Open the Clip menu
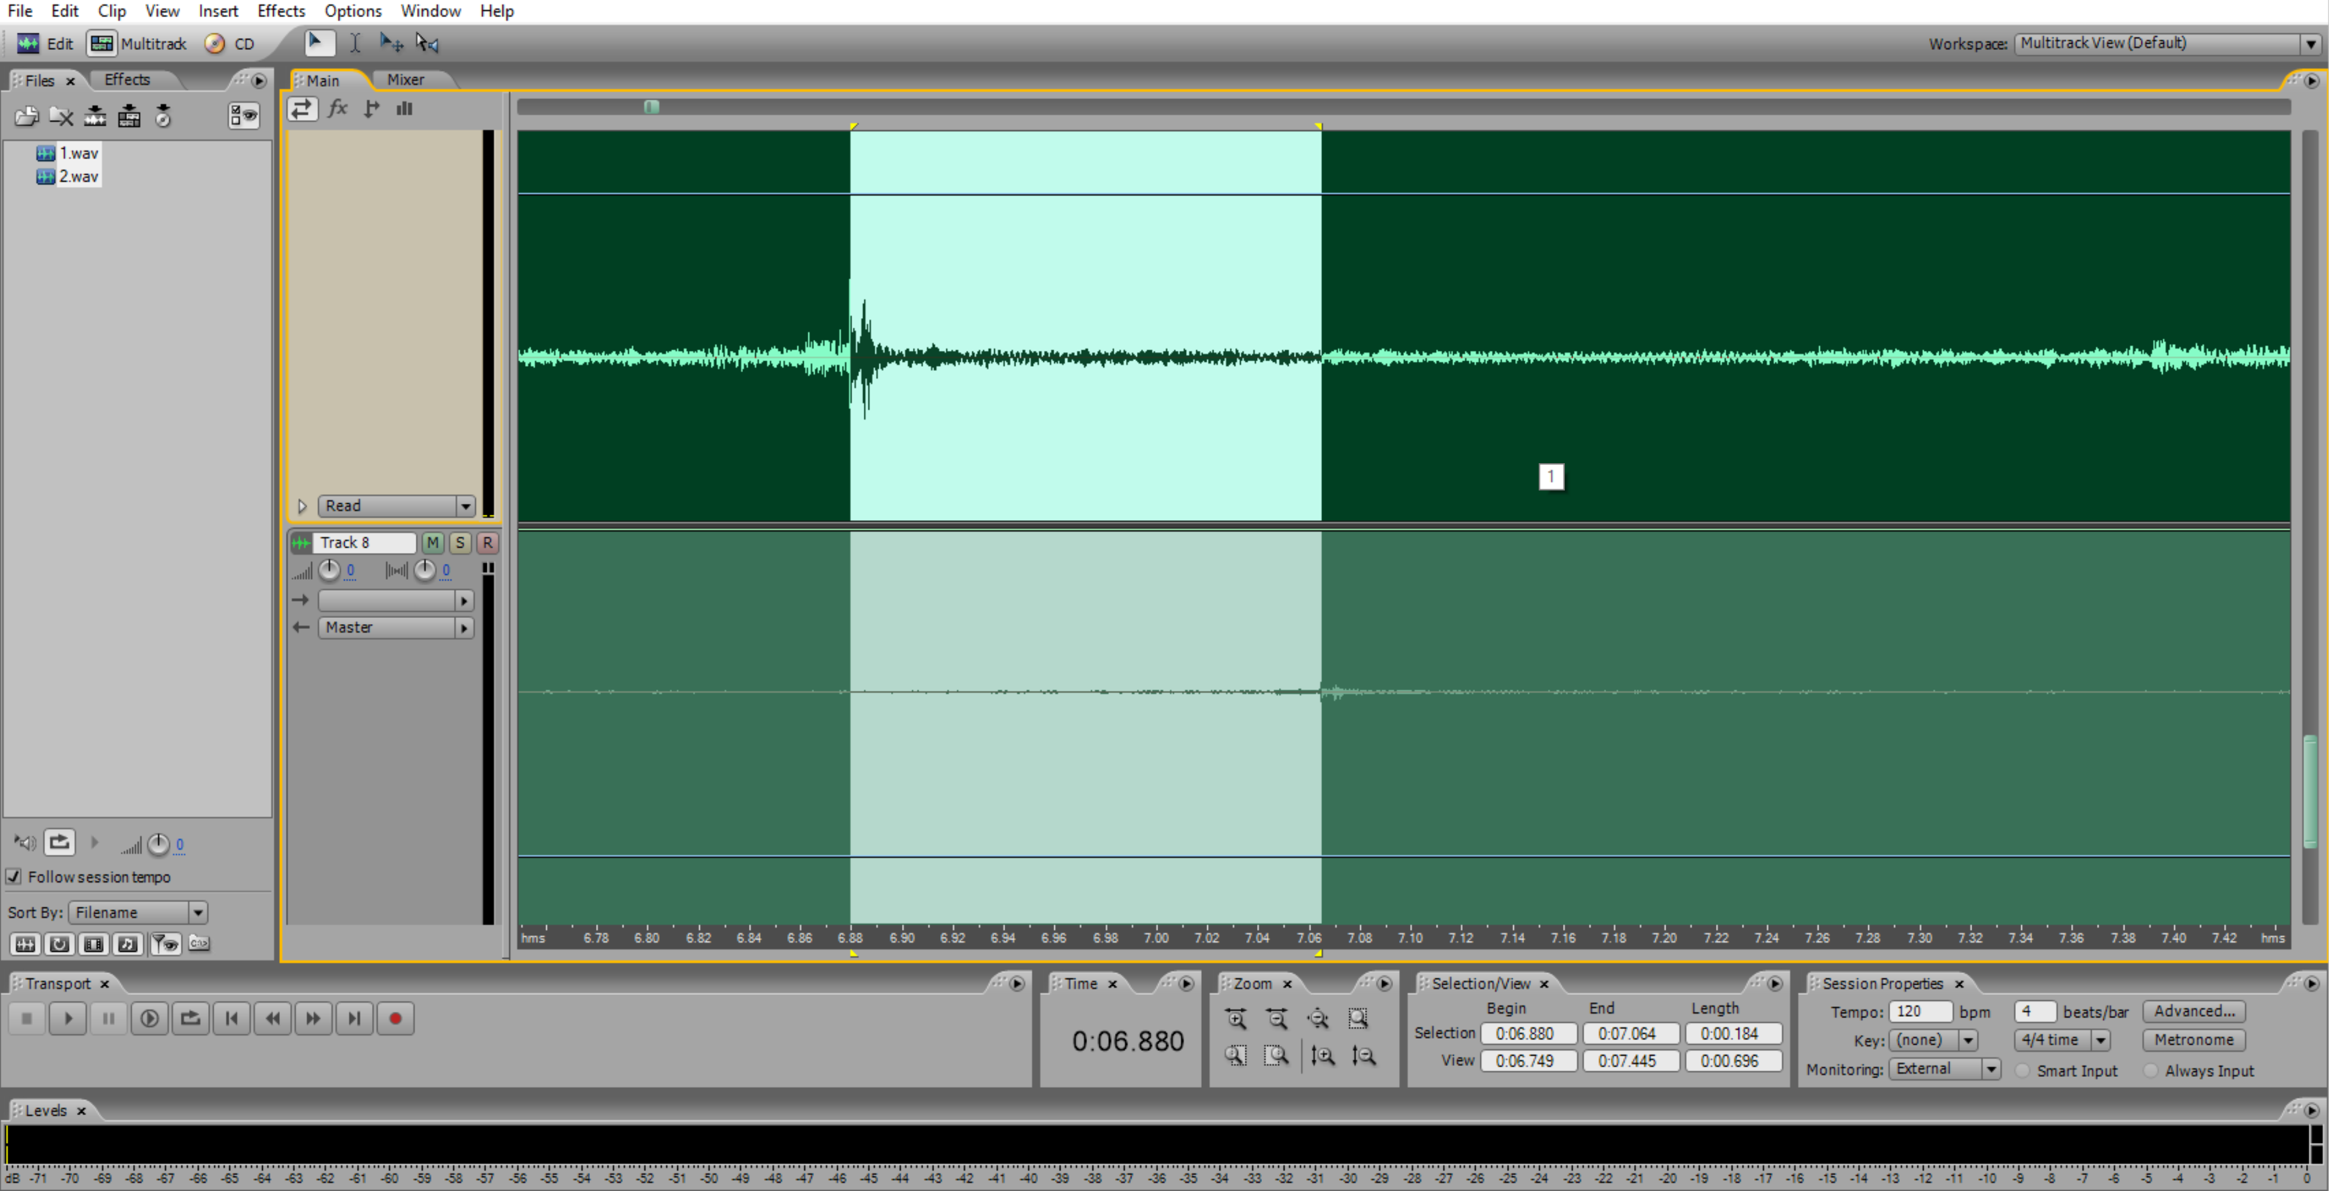 point(111,11)
